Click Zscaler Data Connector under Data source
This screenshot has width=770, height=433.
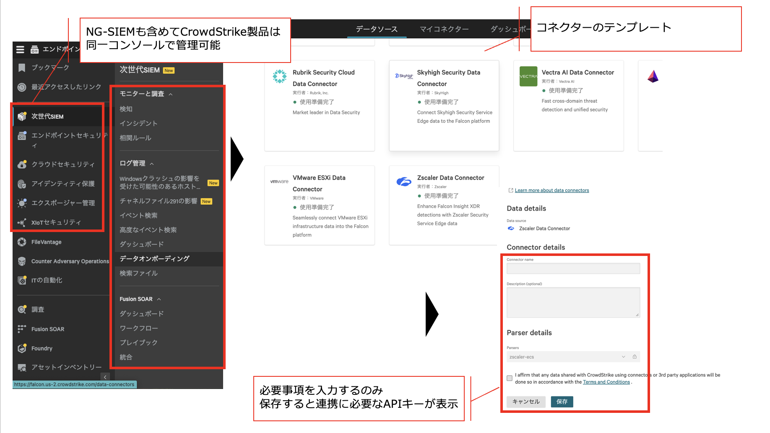(544, 229)
